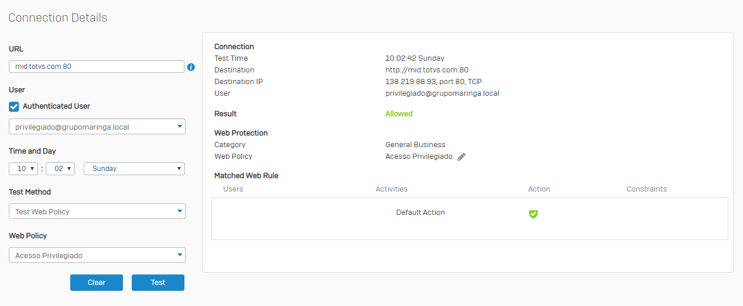743x306 pixels.
Task: Click the pencil icon beside Acesso Privilegiado
Action: click(x=461, y=157)
